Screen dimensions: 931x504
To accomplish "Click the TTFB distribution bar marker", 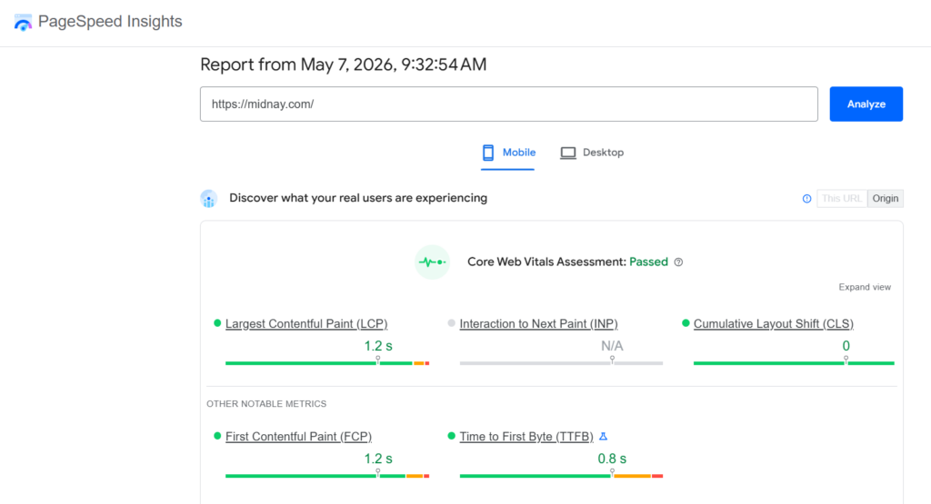I will pyautogui.click(x=612, y=473).
